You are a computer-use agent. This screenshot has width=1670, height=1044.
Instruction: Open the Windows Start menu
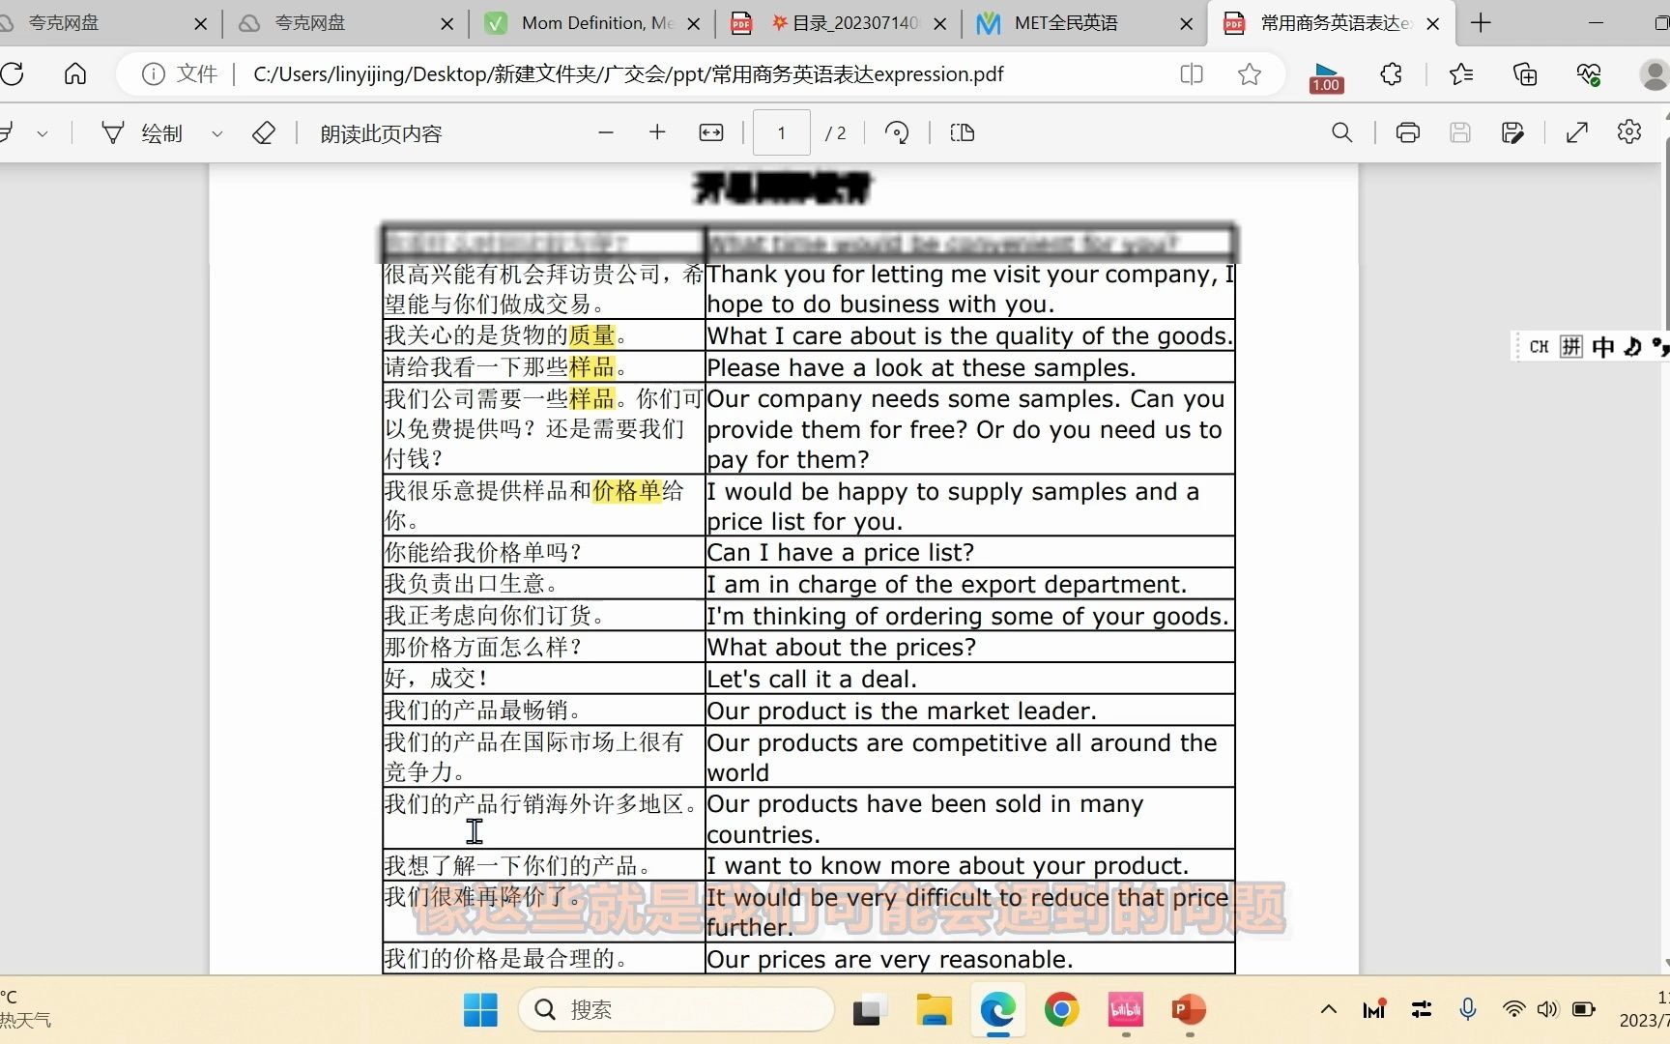pyautogui.click(x=480, y=1010)
